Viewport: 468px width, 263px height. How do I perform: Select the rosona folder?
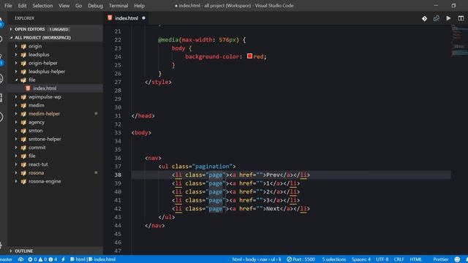click(x=36, y=172)
